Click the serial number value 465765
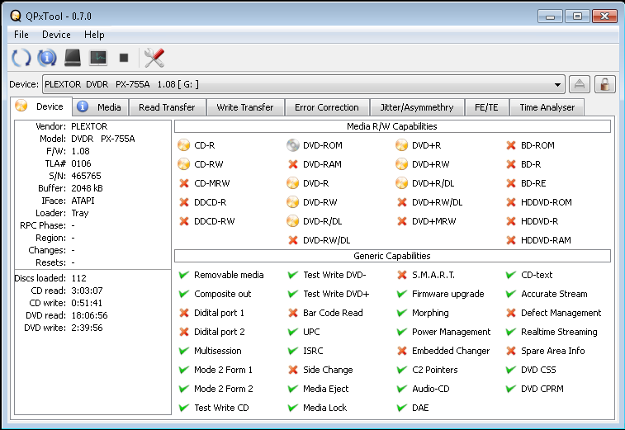This screenshot has height=430, width=625. [86, 176]
